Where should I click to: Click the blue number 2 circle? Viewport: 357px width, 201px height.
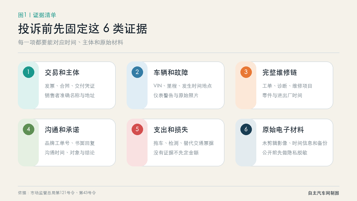[x=137, y=72]
